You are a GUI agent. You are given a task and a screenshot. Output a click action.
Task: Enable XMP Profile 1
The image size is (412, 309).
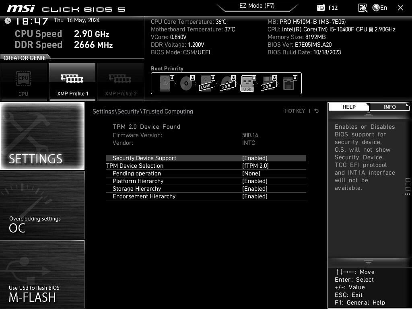click(72, 82)
